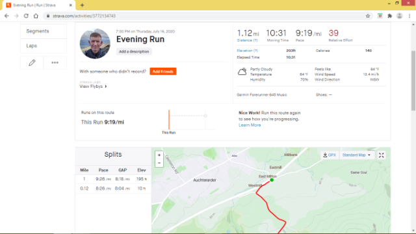Open the Segments sidebar item

tap(44, 31)
